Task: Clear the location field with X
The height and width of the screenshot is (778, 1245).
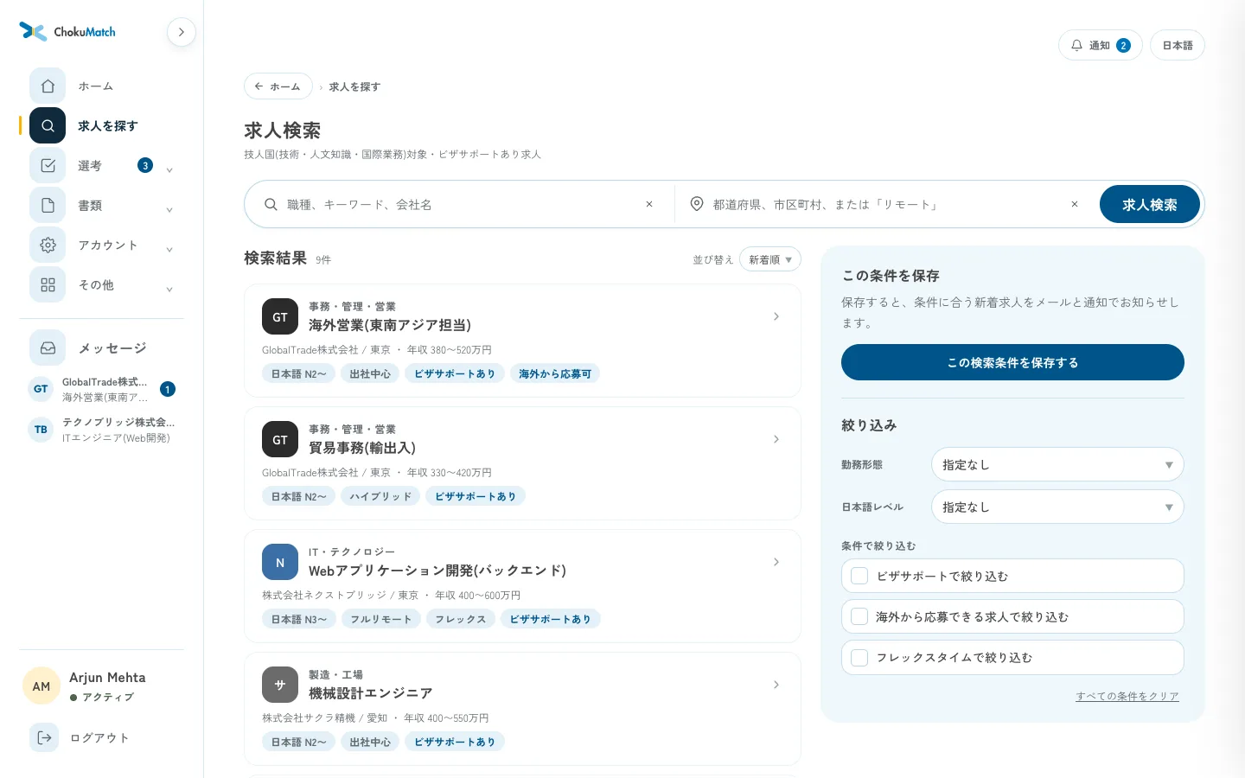Action: point(1075,205)
